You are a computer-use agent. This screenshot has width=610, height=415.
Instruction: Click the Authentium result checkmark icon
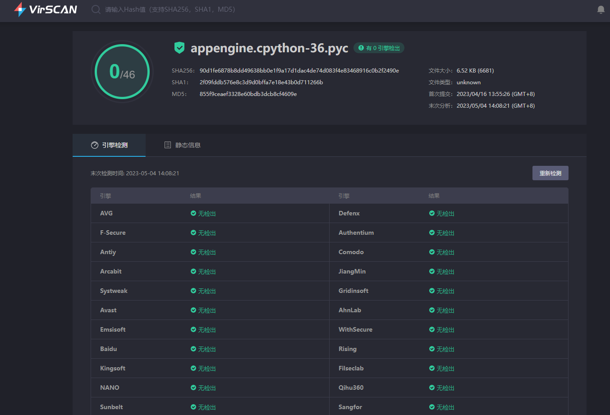[x=432, y=233]
